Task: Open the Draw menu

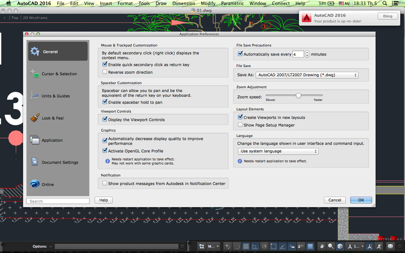Action: coord(161,3)
